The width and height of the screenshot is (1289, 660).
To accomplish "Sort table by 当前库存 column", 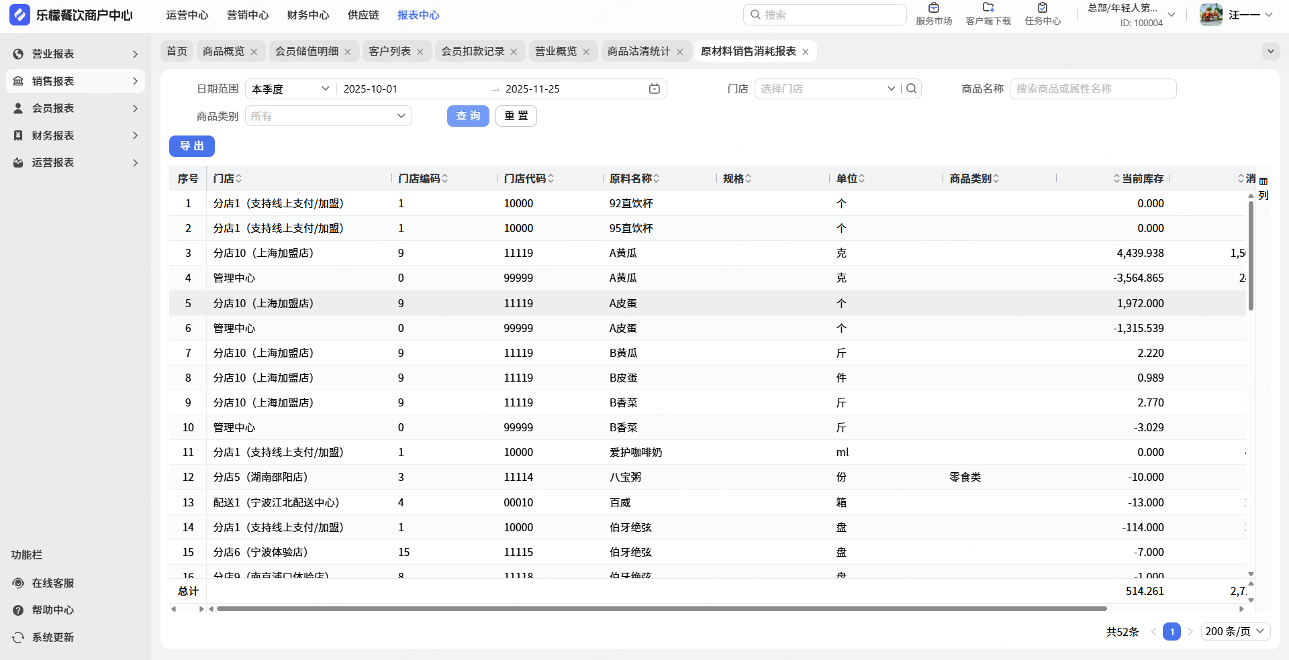I will click(x=1116, y=178).
